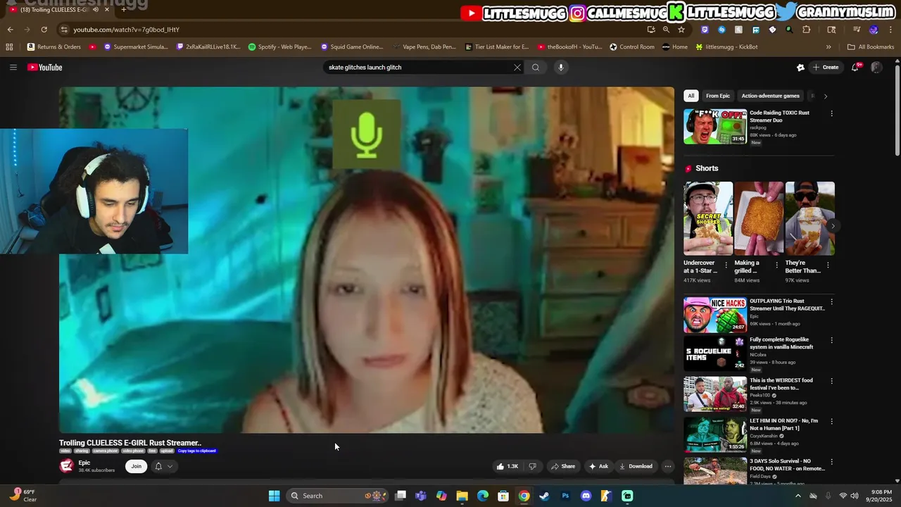
Task: Open the Returns & Orders bookmark
Action: click(54, 47)
